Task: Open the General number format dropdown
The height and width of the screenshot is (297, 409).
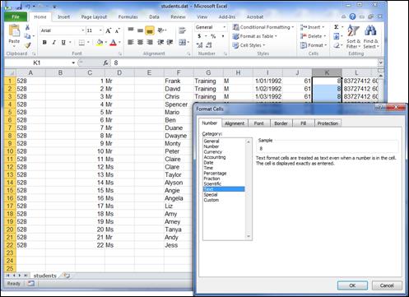Action: [x=225, y=27]
